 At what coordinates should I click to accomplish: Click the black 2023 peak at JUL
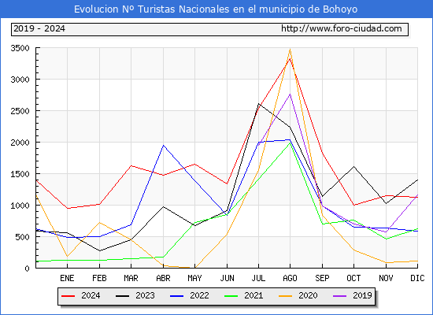tap(258, 104)
